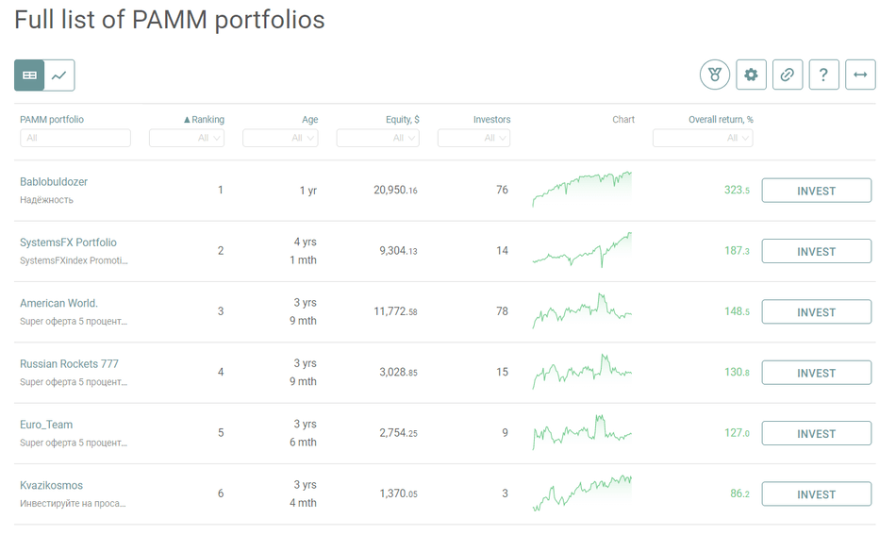Open the SystemsFX Portfolio link
This screenshot has width=896, height=535.
click(68, 242)
